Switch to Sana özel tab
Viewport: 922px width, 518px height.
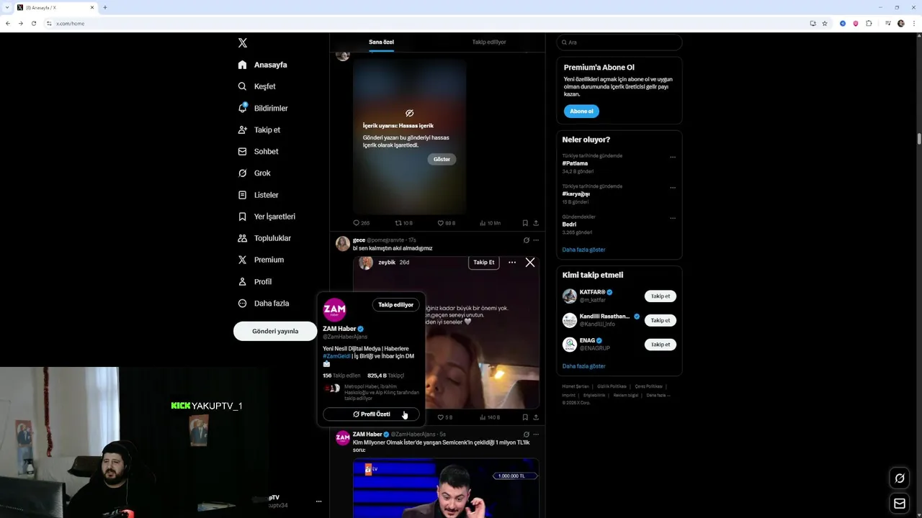381,42
